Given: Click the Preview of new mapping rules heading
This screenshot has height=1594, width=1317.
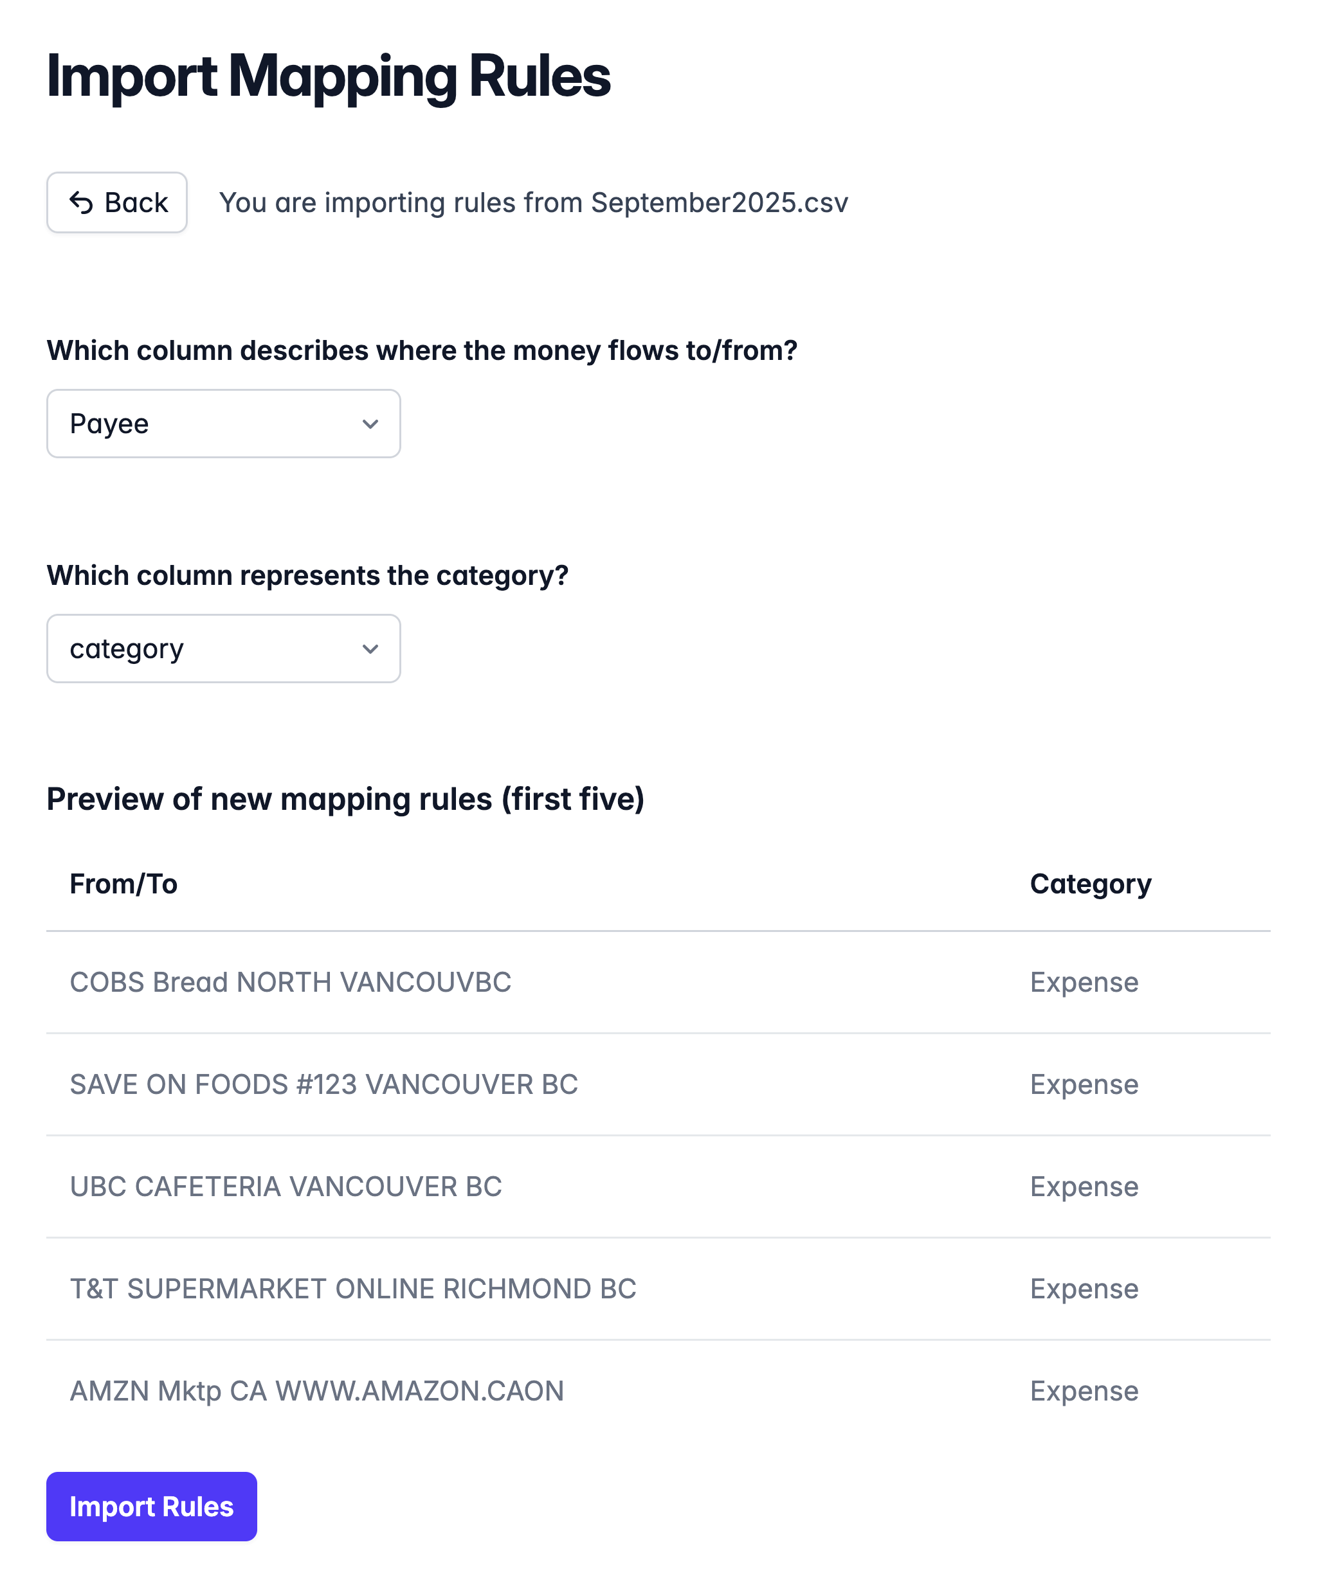Looking at the screenshot, I should (346, 798).
